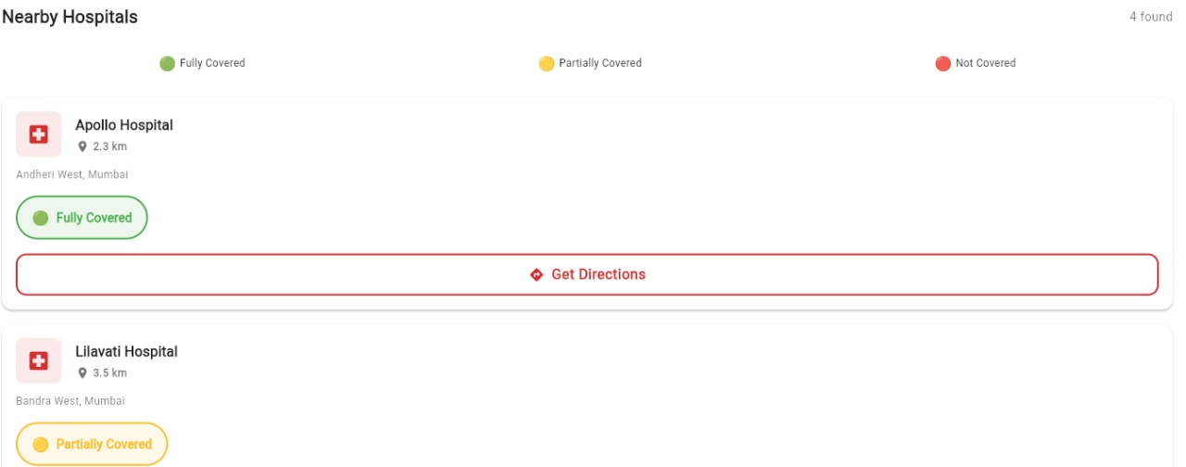Click the yellow dot in the legend
The width and height of the screenshot is (1186, 467).
[547, 64]
